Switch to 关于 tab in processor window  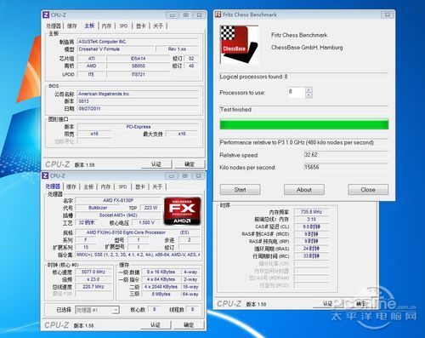(157, 186)
